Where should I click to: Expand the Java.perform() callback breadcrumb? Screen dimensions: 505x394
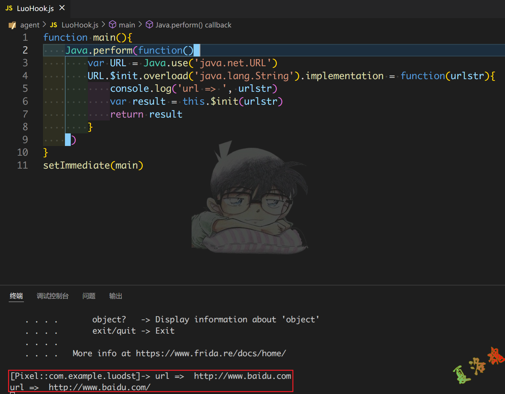[194, 25]
